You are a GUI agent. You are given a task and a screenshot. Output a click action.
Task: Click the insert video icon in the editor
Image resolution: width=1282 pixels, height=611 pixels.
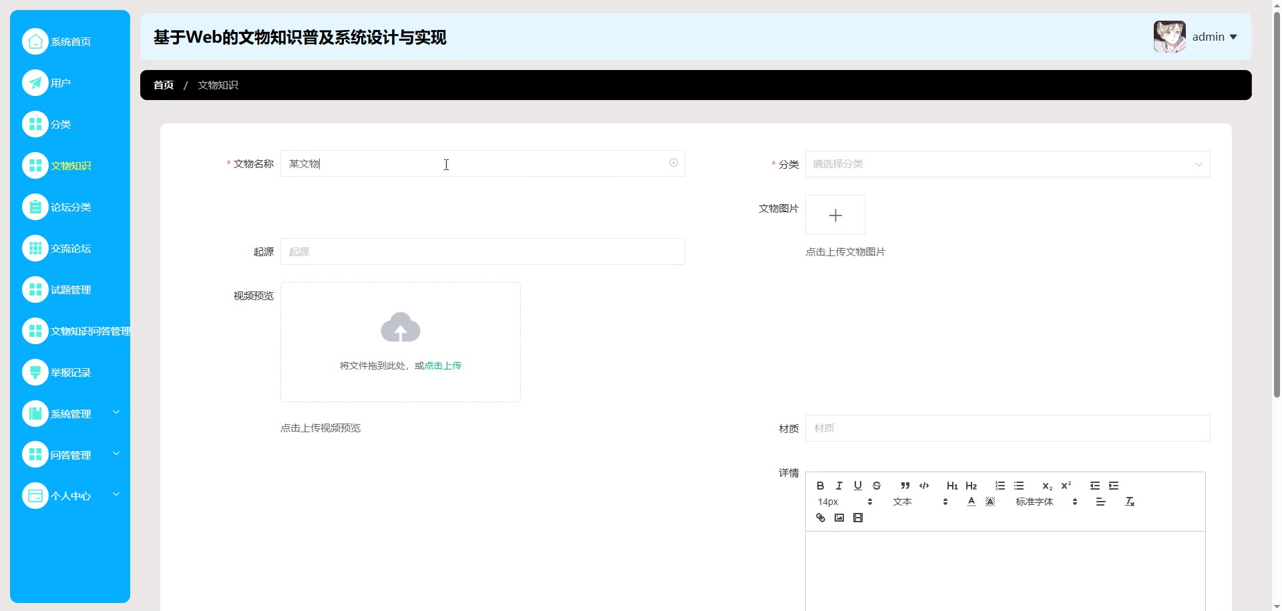pyautogui.click(x=858, y=518)
